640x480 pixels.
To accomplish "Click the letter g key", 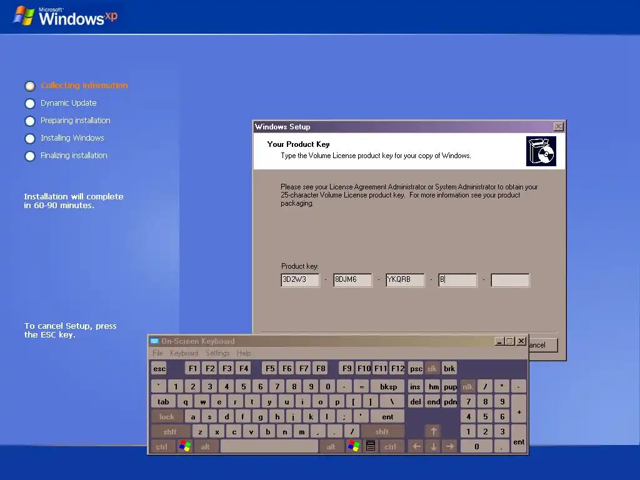I will pyautogui.click(x=260, y=417).
